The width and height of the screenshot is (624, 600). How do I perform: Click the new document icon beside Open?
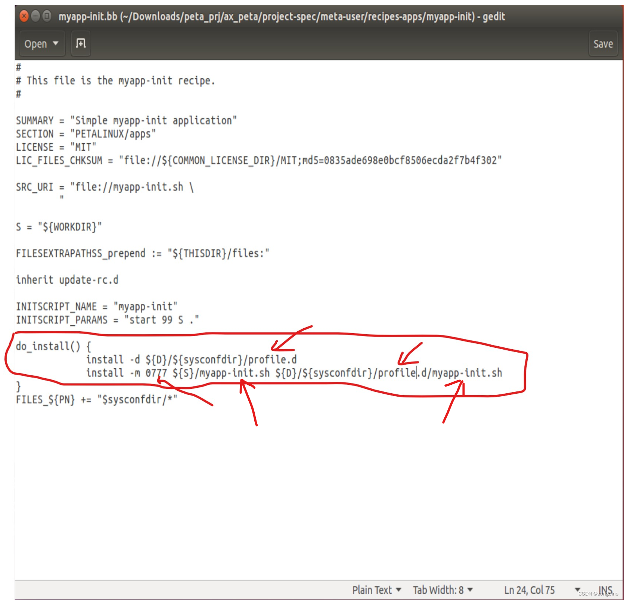tap(81, 44)
